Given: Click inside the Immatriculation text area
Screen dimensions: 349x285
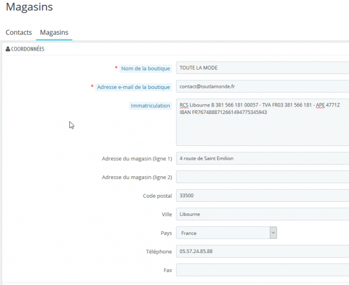Looking at the screenshot, I should (263, 122).
